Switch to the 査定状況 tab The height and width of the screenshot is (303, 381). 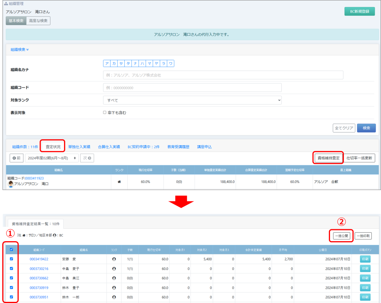pyautogui.click(x=53, y=147)
